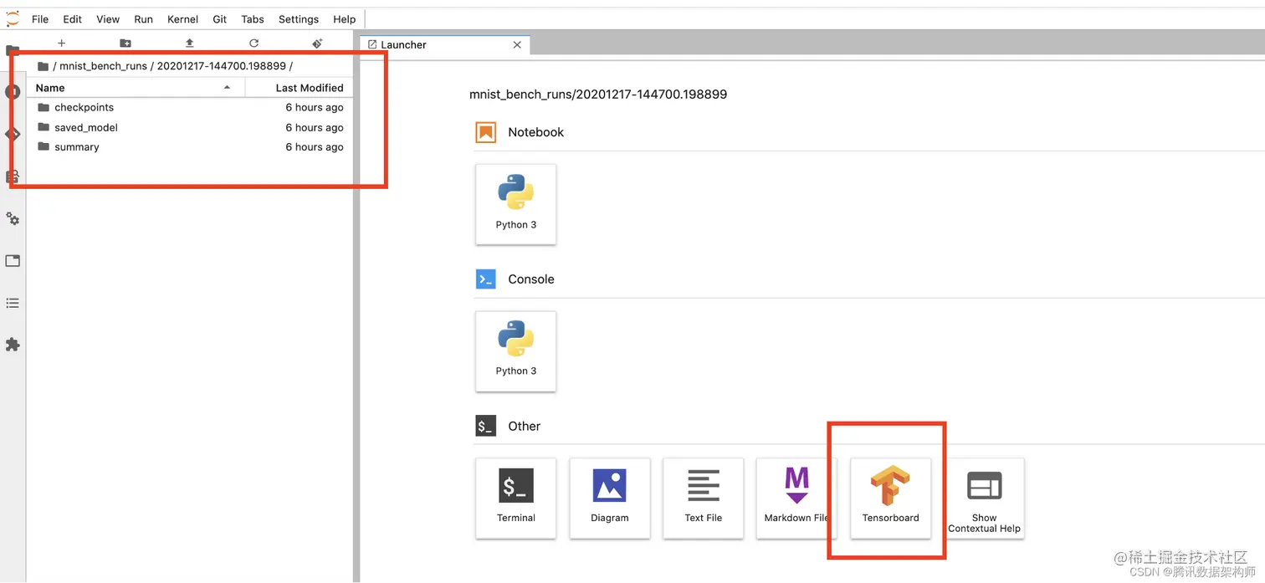The width and height of the screenshot is (1265, 583).
Task: Click the Notebook section heading
Action: click(535, 132)
